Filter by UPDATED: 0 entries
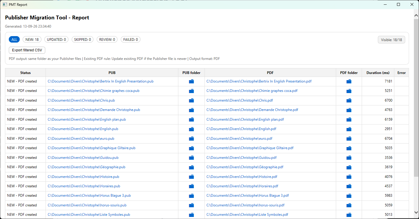This screenshot has width=419, height=219. click(56, 40)
